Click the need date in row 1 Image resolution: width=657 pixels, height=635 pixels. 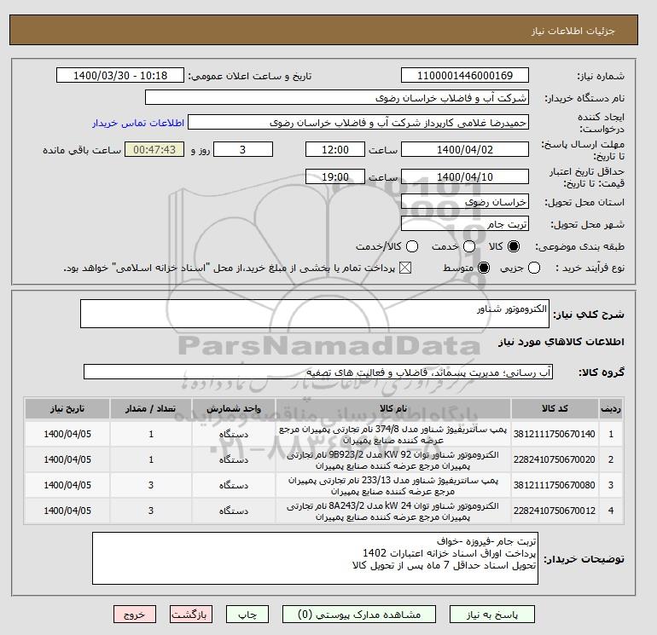click(x=67, y=434)
